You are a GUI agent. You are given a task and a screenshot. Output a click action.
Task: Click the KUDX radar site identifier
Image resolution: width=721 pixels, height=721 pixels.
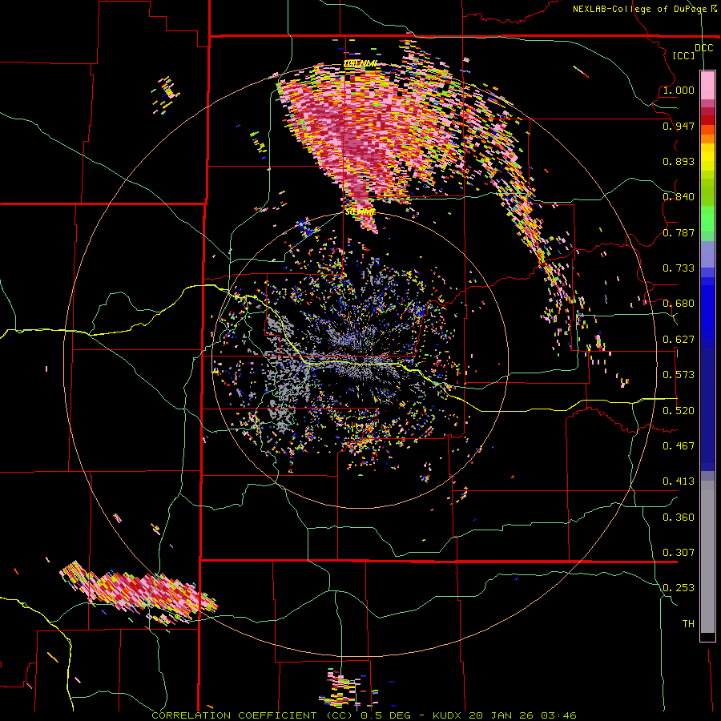449,715
